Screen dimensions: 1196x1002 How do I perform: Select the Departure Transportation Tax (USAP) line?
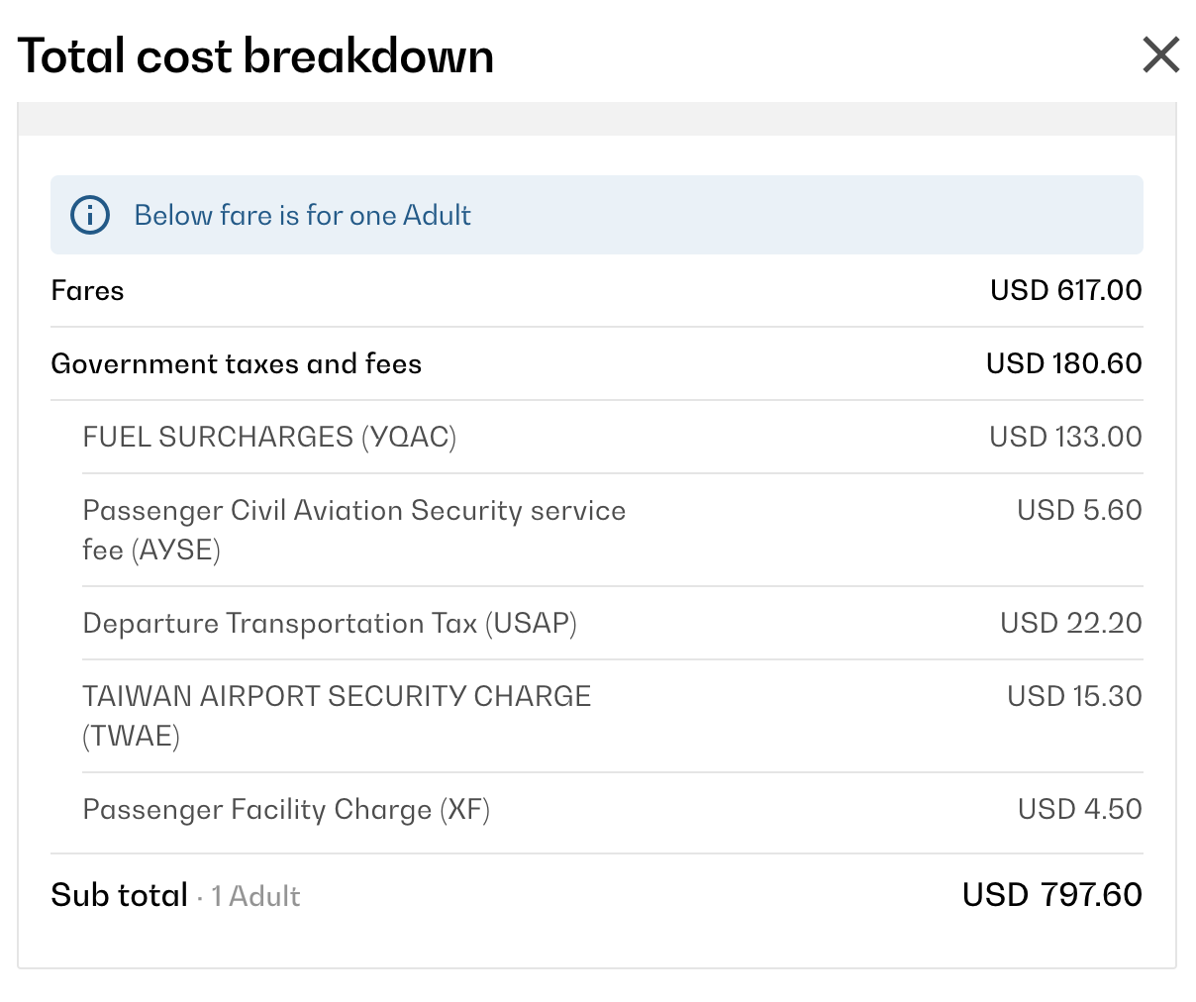[330, 623]
